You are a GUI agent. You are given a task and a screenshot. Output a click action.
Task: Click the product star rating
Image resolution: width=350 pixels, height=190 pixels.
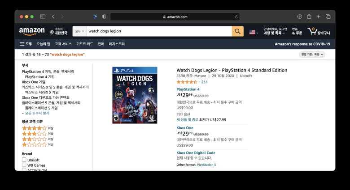pyautogui.click(x=187, y=82)
